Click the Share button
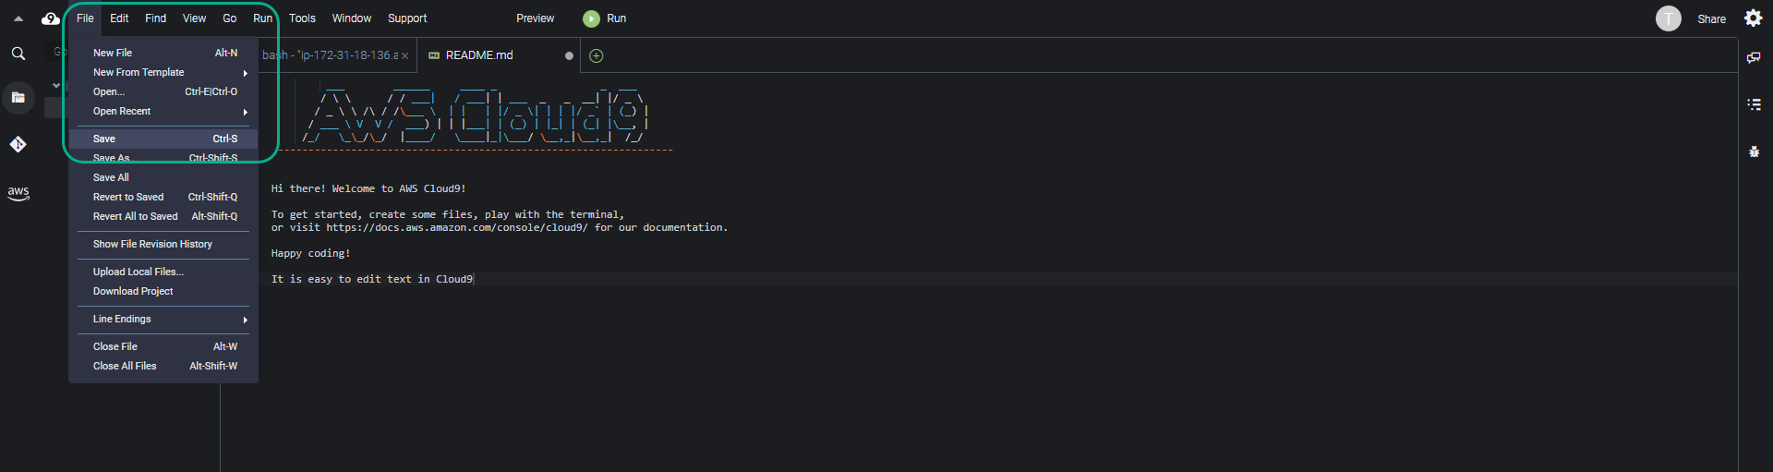The height and width of the screenshot is (472, 1773). [1711, 19]
